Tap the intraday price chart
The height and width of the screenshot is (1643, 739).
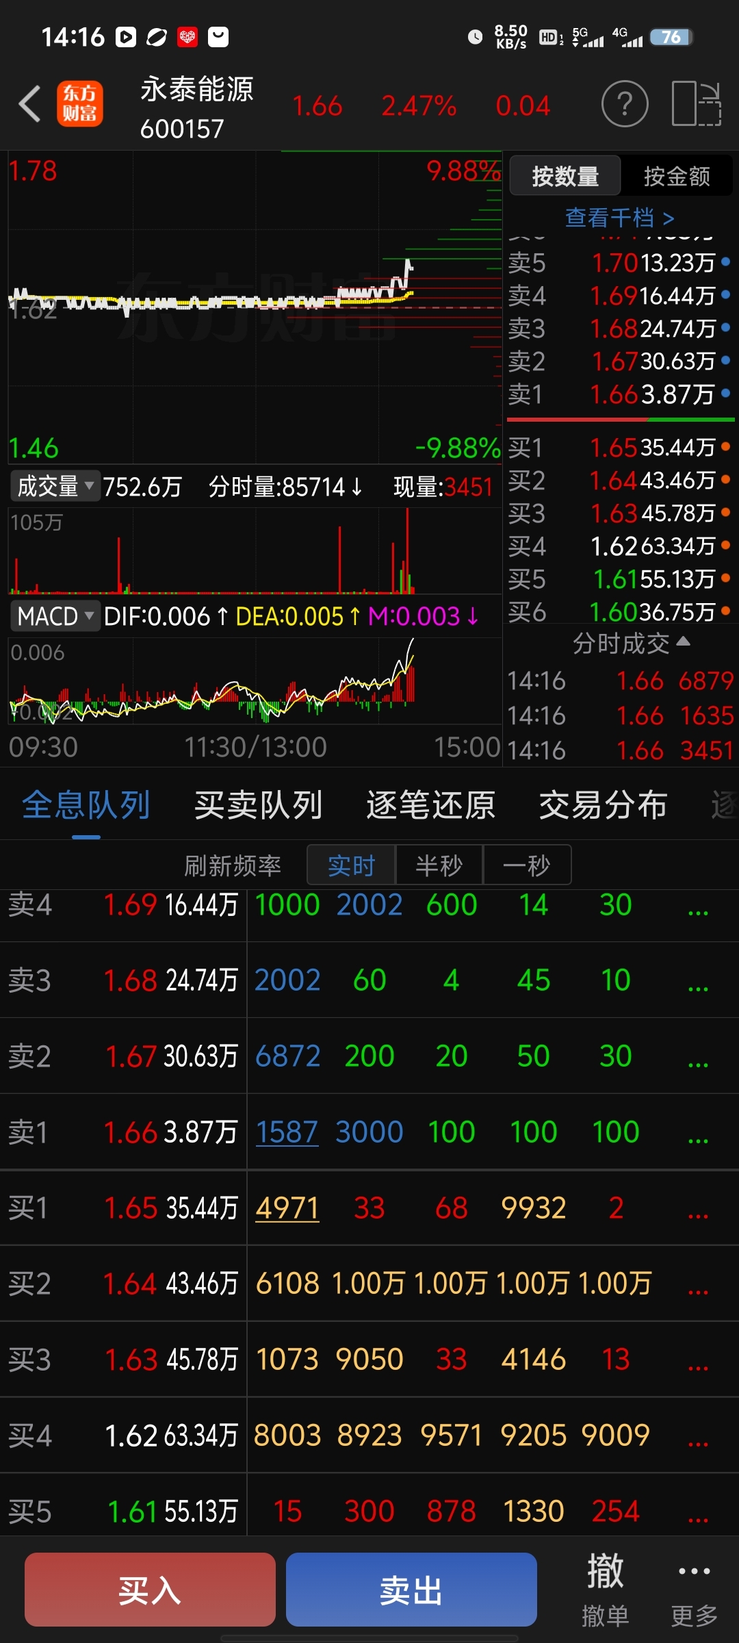tap(255, 308)
